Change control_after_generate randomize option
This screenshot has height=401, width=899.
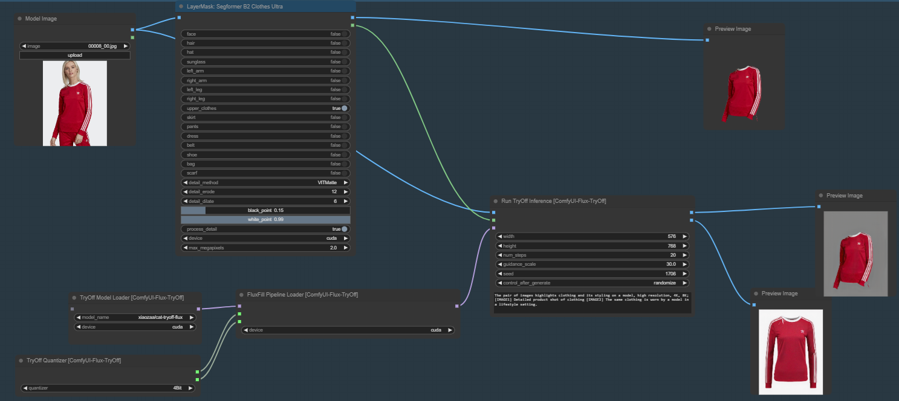tap(592, 283)
